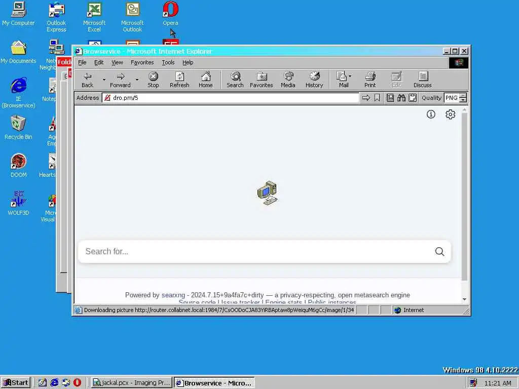Click the bookmark icon beside Go arrow
This screenshot has height=389, width=519.
click(377, 98)
